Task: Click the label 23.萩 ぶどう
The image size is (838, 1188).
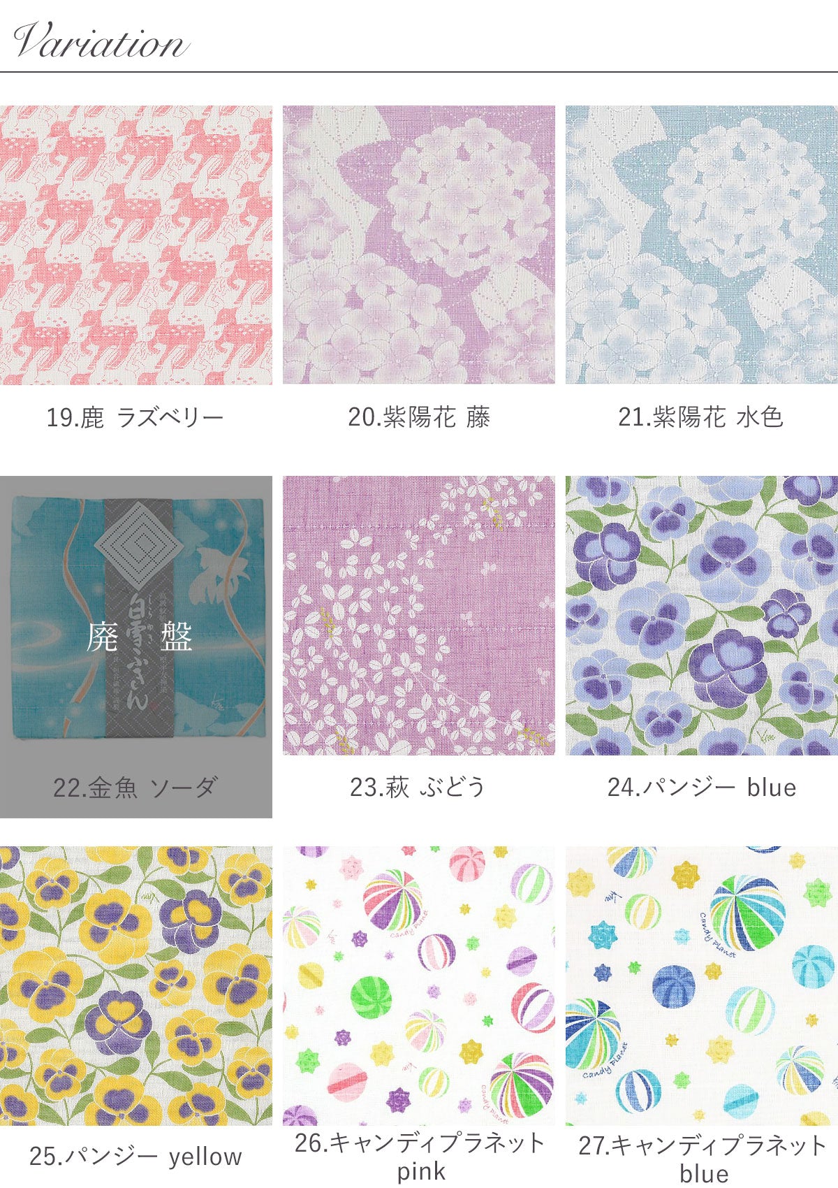Action: 418,788
